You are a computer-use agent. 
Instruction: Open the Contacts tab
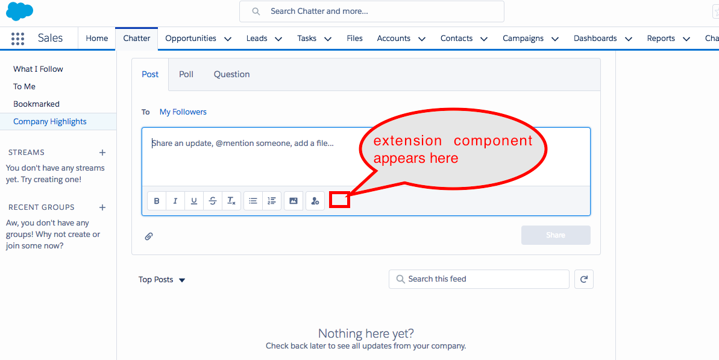click(x=456, y=39)
